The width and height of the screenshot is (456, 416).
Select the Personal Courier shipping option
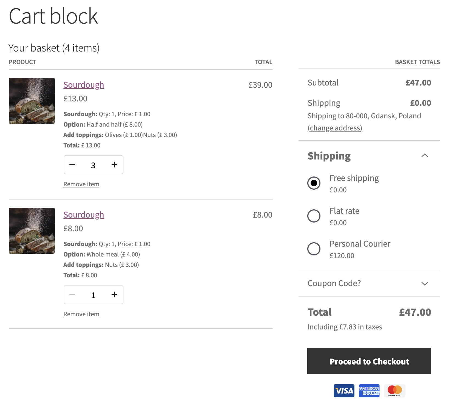tap(314, 249)
